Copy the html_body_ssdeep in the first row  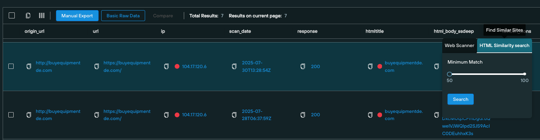click(x=437, y=67)
